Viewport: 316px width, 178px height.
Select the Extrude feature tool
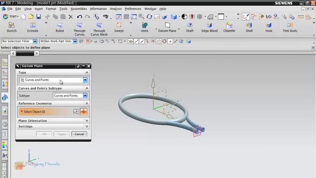click(x=33, y=27)
